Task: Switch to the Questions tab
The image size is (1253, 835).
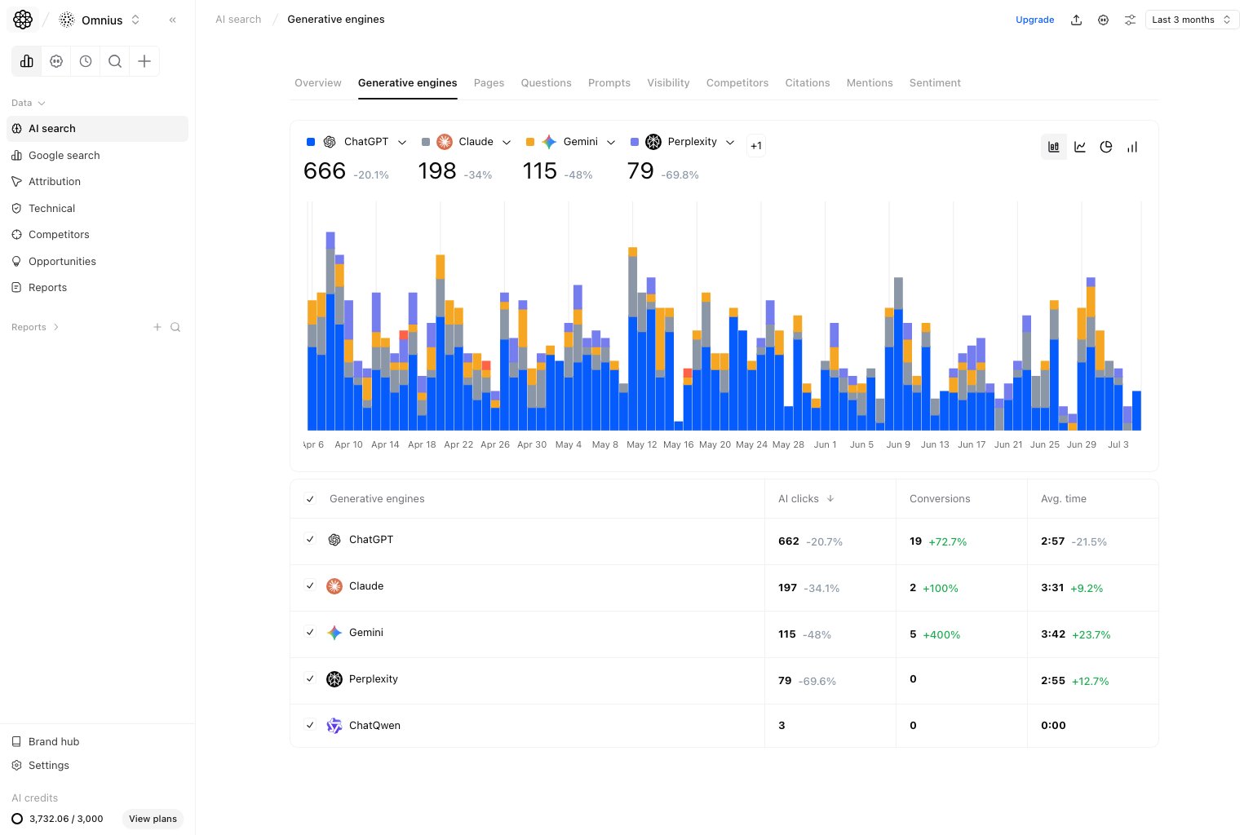Action: pyautogui.click(x=547, y=83)
